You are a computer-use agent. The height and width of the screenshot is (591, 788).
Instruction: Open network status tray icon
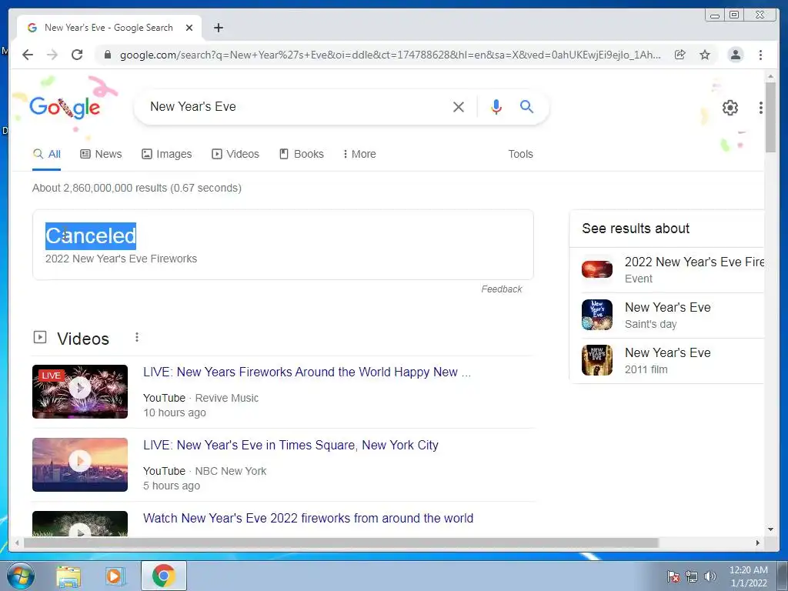[692, 576]
